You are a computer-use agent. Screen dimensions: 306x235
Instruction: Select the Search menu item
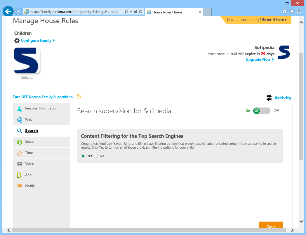click(41, 131)
